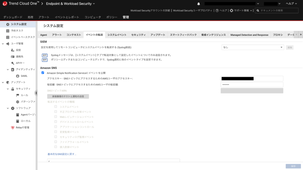
Task: Open the Endpoint & Workload Security dropdown
Action: click(70, 4)
